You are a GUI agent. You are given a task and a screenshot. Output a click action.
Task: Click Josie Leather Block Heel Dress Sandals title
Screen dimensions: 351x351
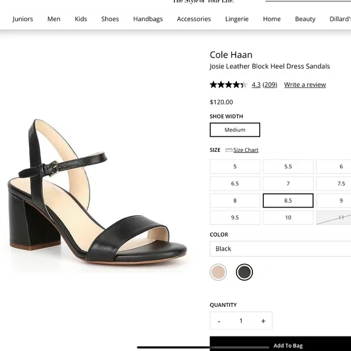pyautogui.click(x=270, y=66)
